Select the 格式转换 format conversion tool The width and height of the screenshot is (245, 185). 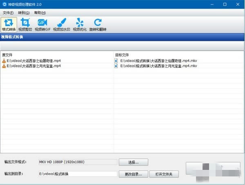point(9,25)
